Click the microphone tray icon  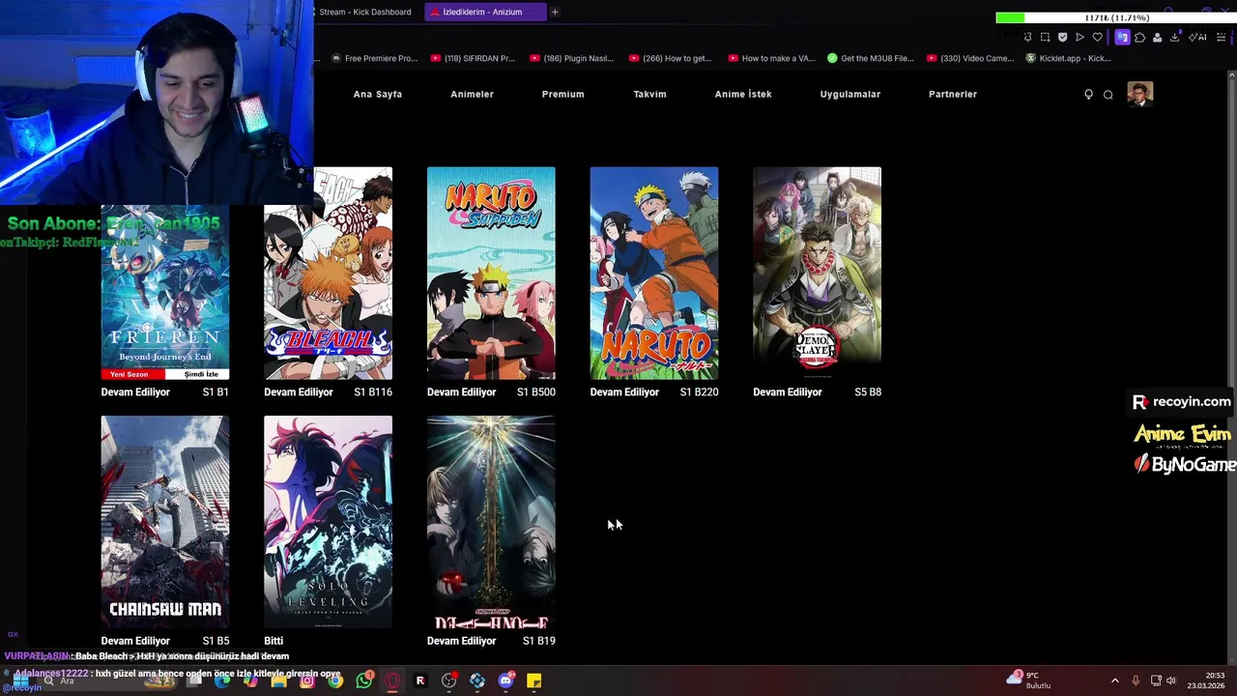pyautogui.click(x=1136, y=681)
